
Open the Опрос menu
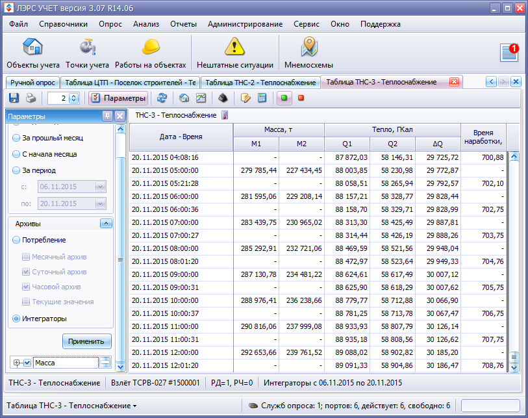tap(110, 24)
